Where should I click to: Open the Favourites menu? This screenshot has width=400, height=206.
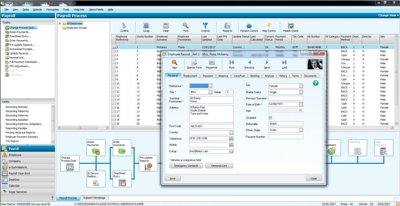(52, 9)
